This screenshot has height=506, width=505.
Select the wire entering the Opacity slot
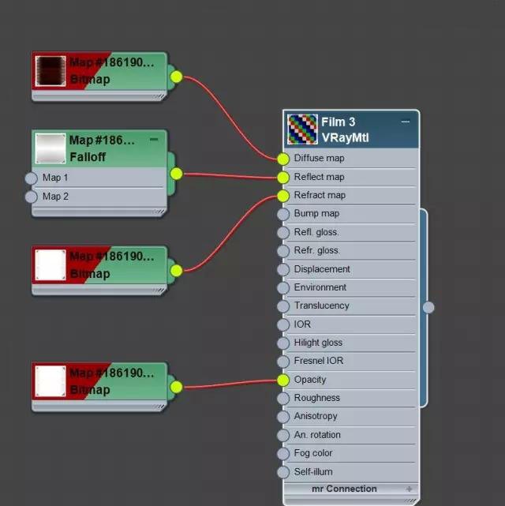pyautogui.click(x=230, y=384)
